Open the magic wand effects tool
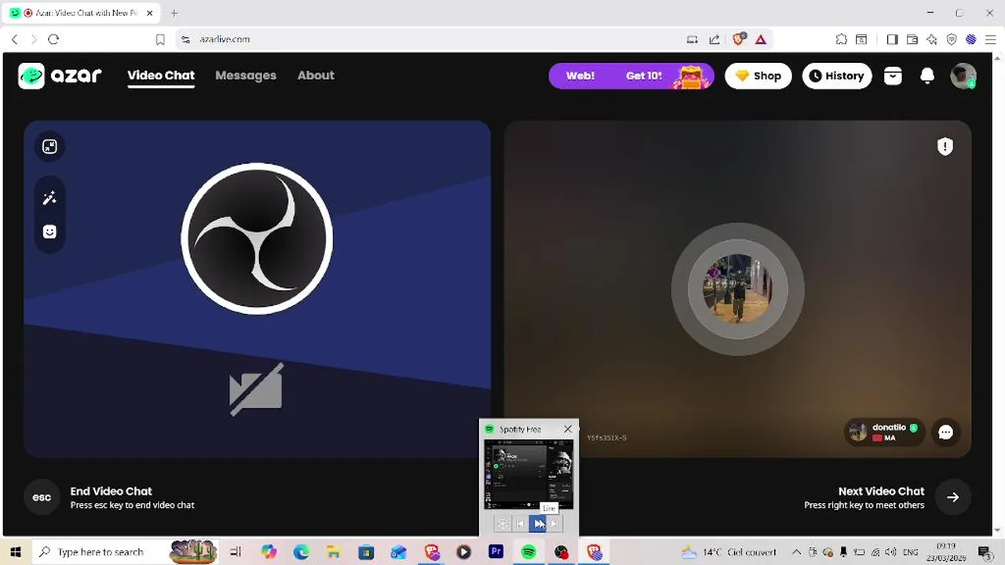Image resolution: width=1005 pixels, height=565 pixels. [49, 199]
